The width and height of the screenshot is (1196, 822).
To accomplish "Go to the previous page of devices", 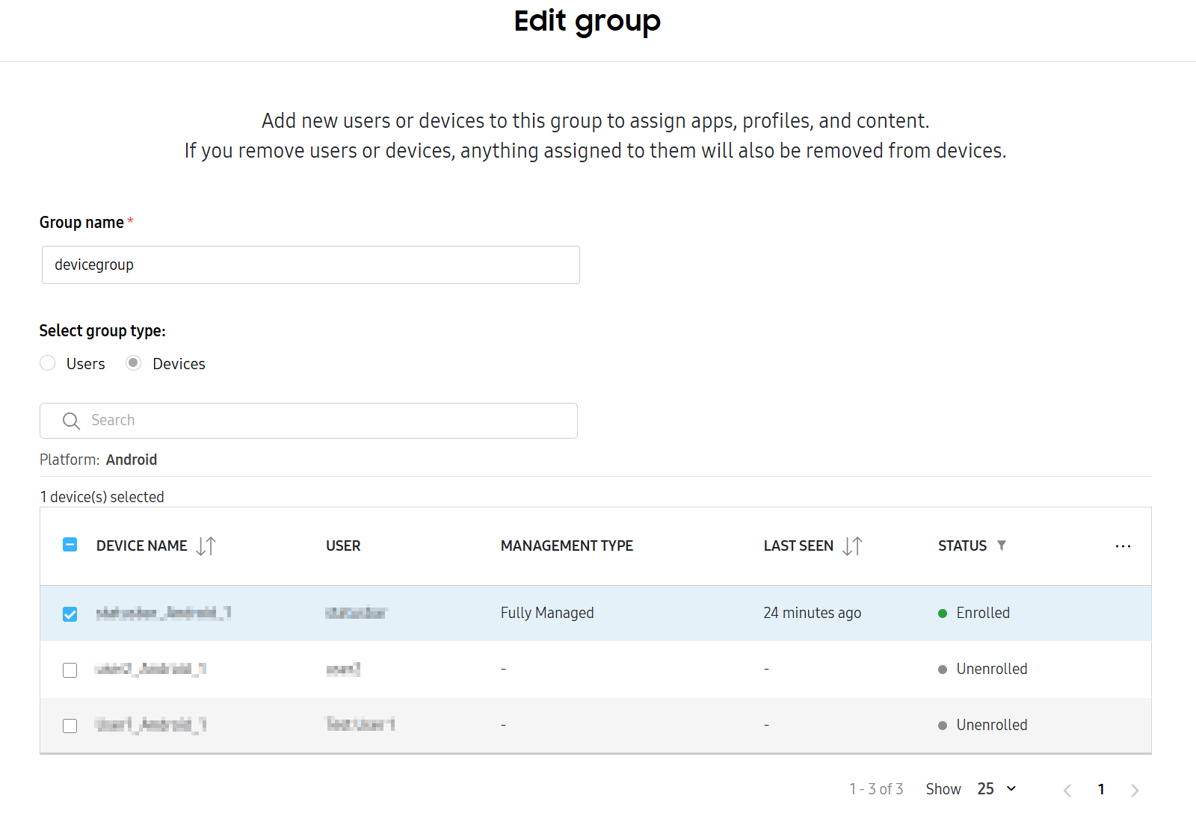I will (1067, 790).
